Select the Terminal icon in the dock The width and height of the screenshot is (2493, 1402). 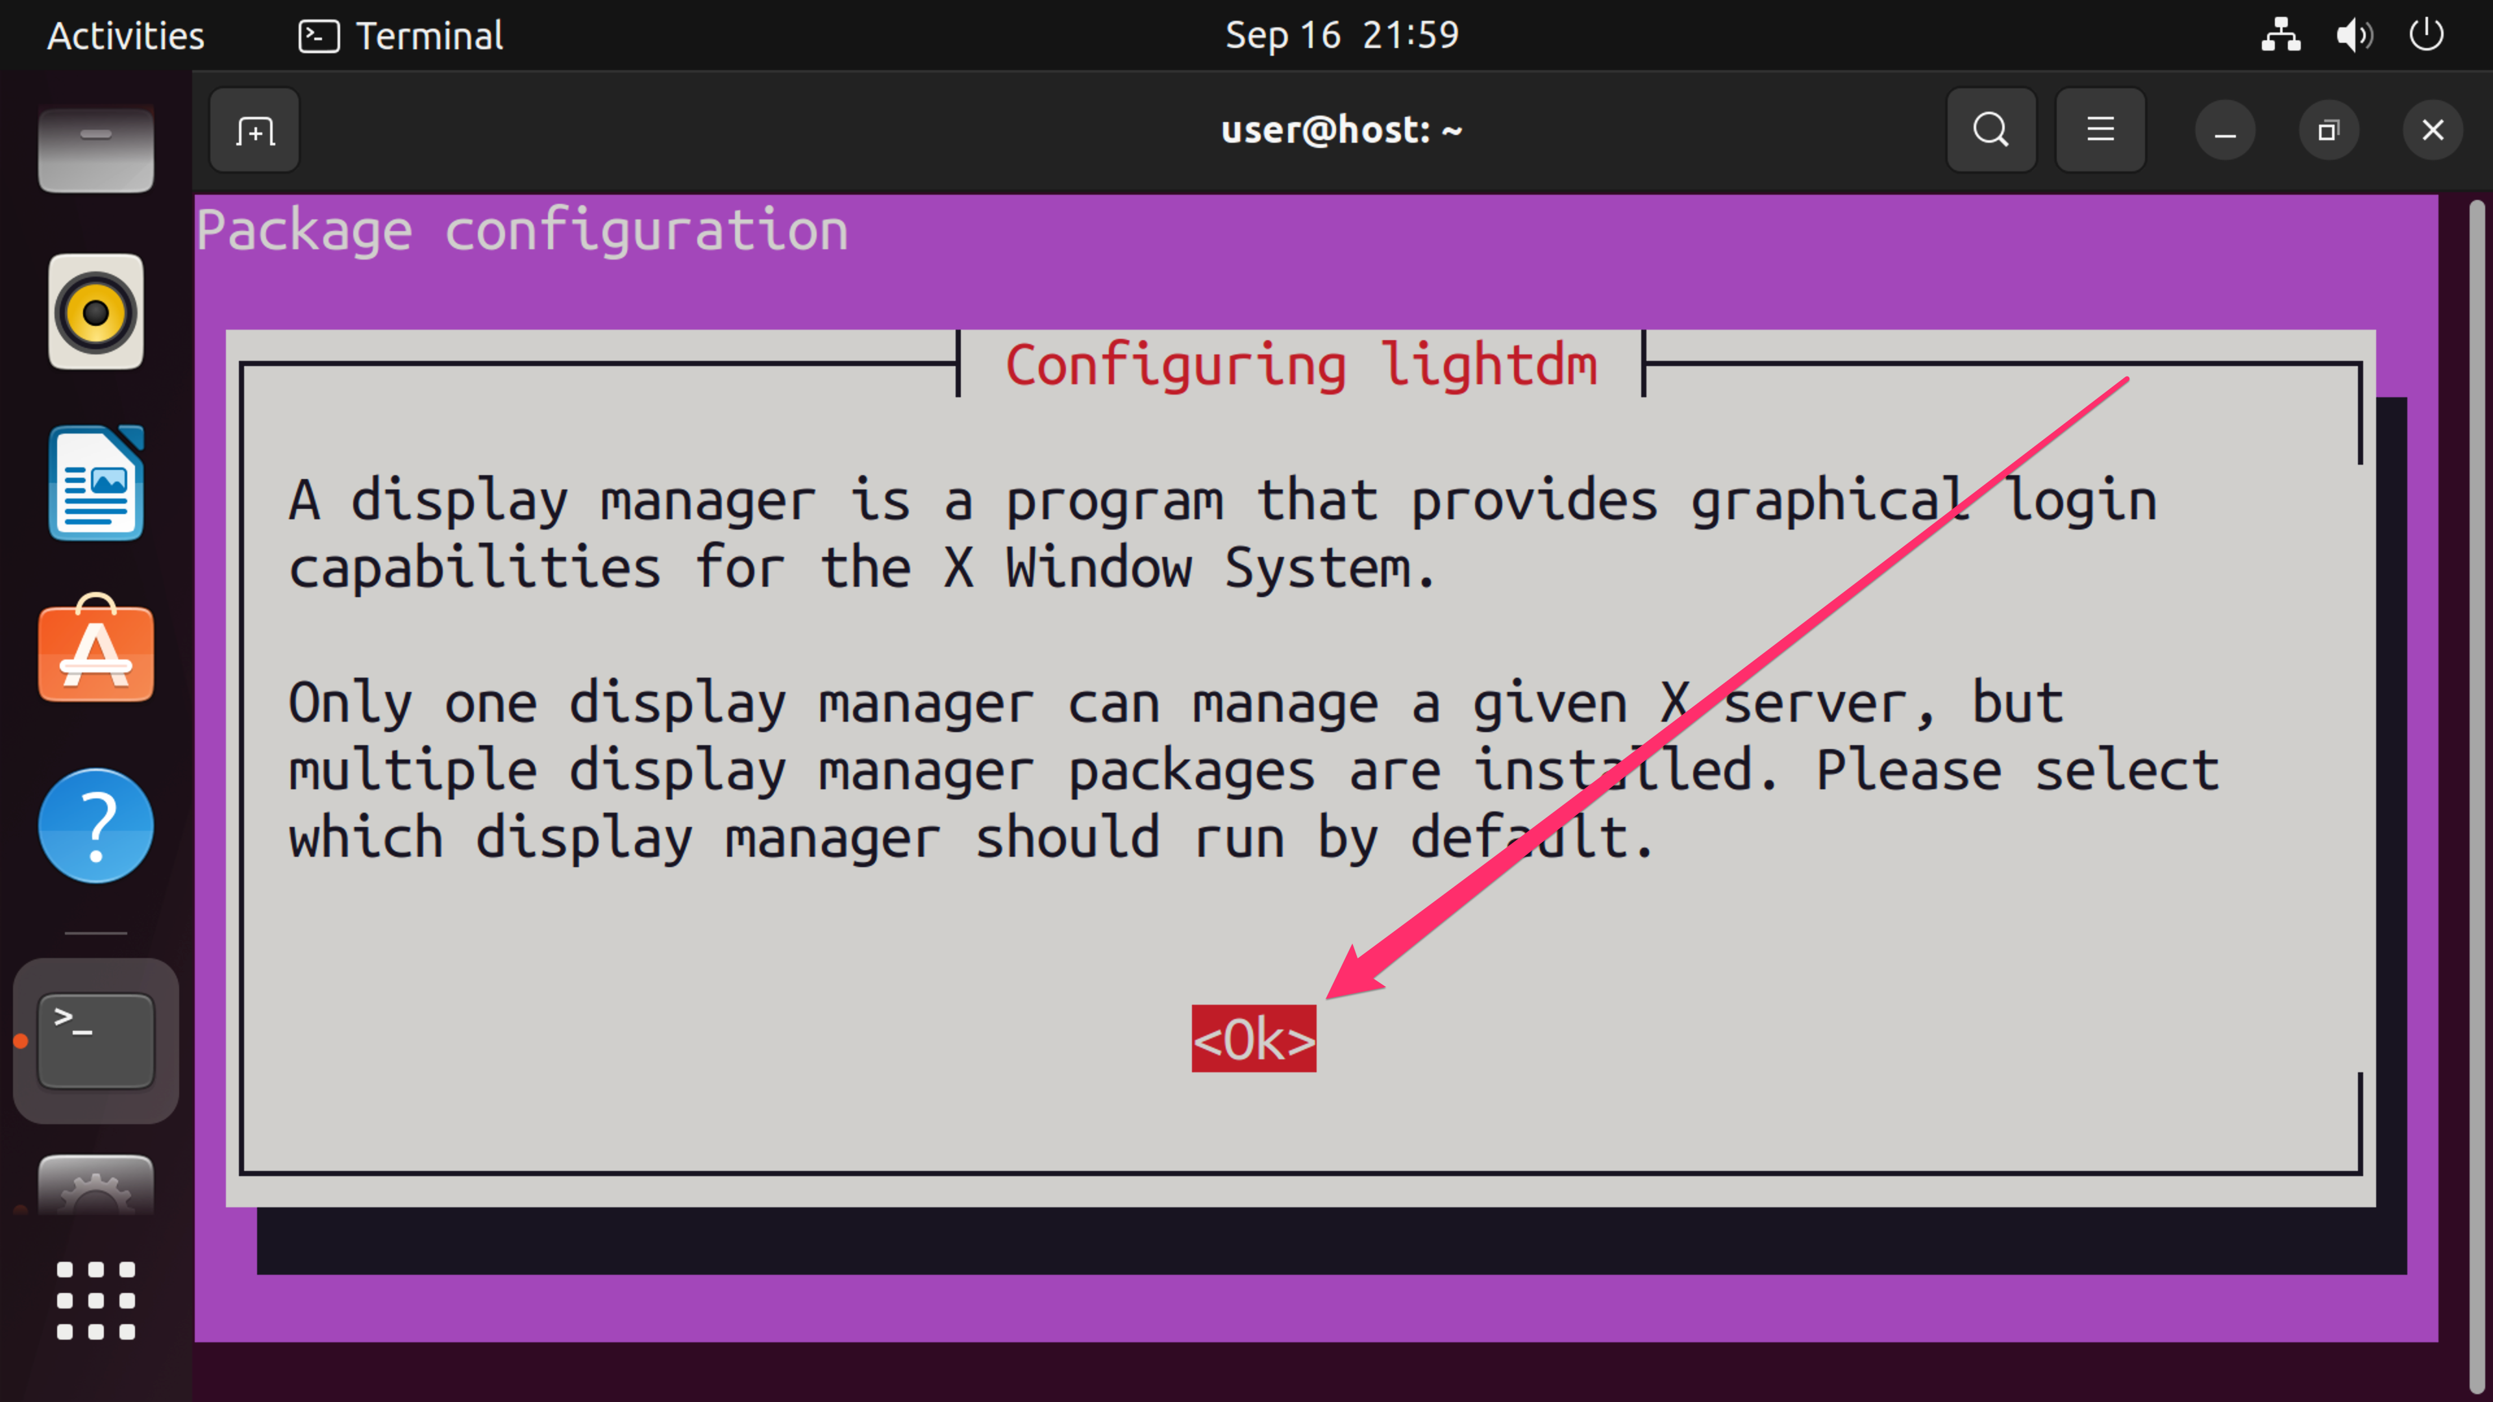coord(96,1040)
